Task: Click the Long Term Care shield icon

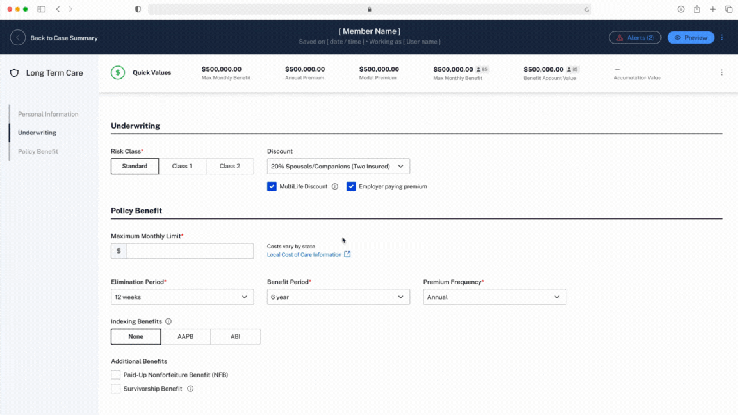Action: click(x=15, y=73)
